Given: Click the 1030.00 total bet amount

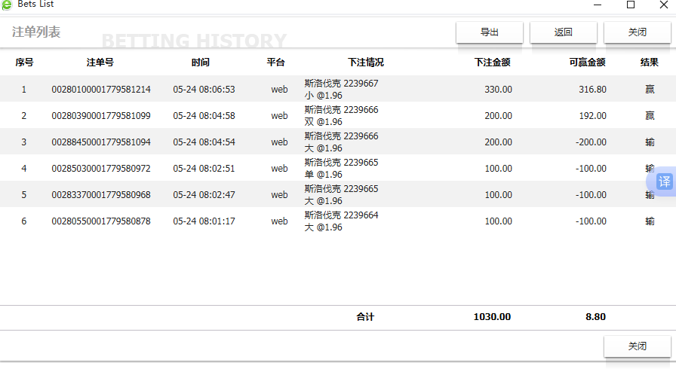Looking at the screenshot, I should (x=492, y=317).
